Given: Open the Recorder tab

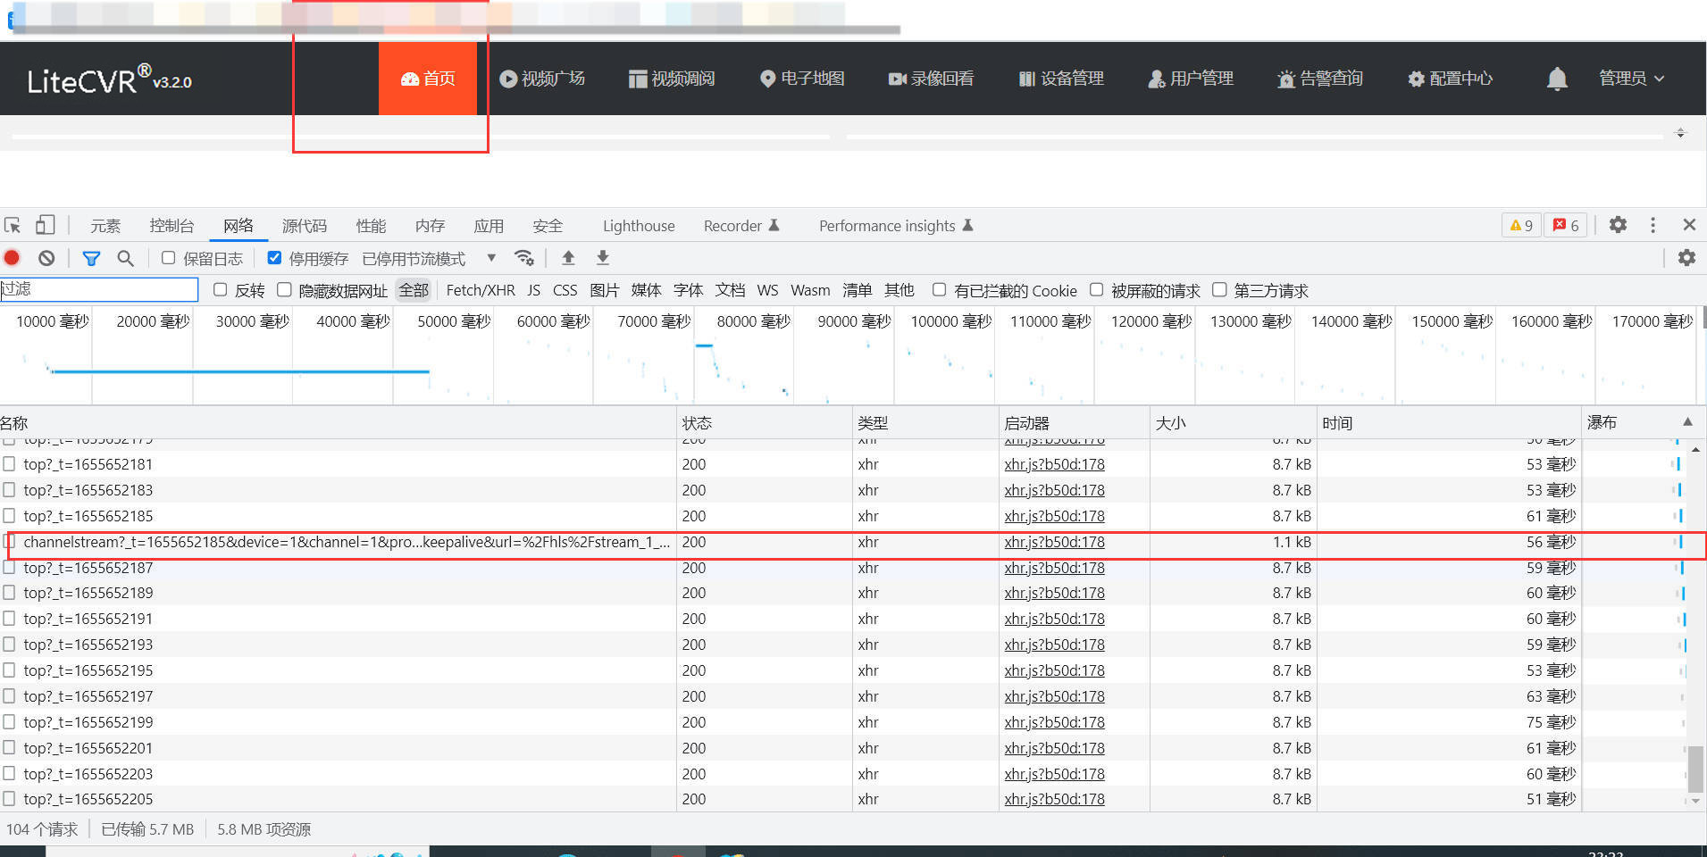Looking at the screenshot, I should point(741,226).
